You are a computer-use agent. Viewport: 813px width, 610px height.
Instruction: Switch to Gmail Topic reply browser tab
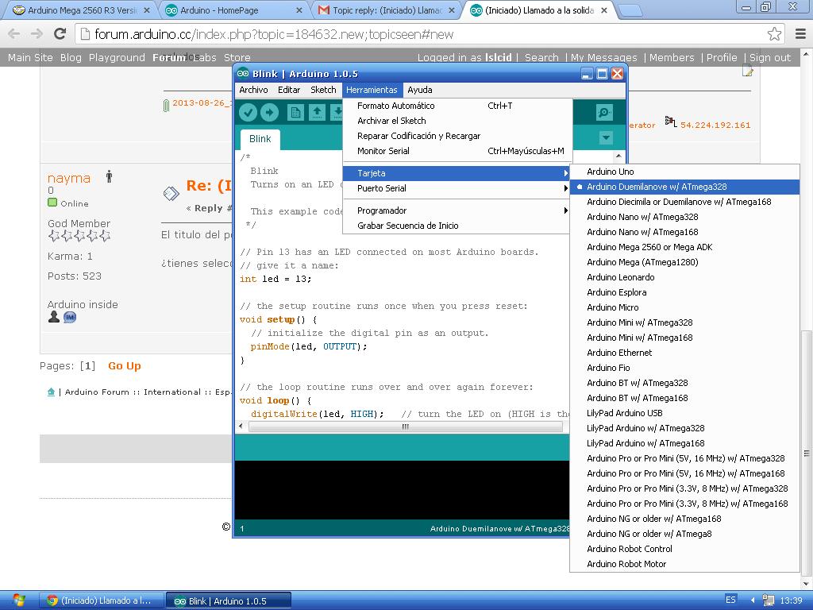[x=386, y=10]
